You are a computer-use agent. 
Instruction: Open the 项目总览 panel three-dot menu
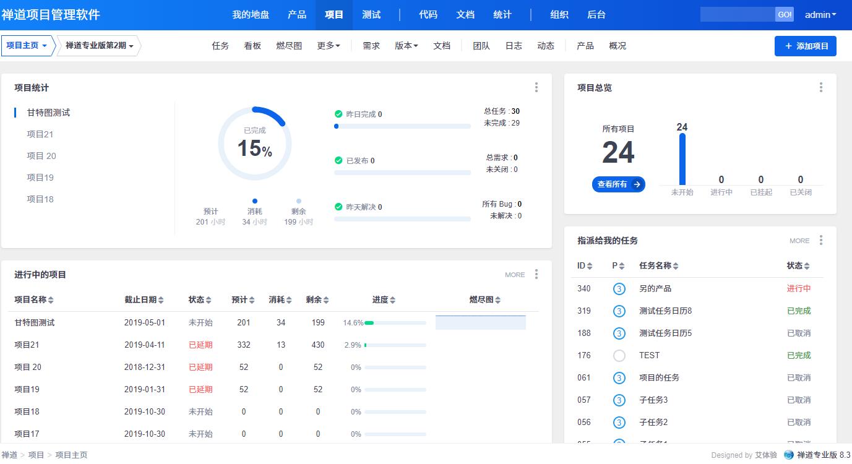[x=821, y=88]
